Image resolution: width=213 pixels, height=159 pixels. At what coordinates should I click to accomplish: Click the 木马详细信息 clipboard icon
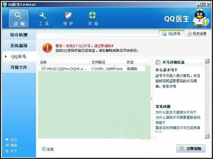[x=158, y=62]
